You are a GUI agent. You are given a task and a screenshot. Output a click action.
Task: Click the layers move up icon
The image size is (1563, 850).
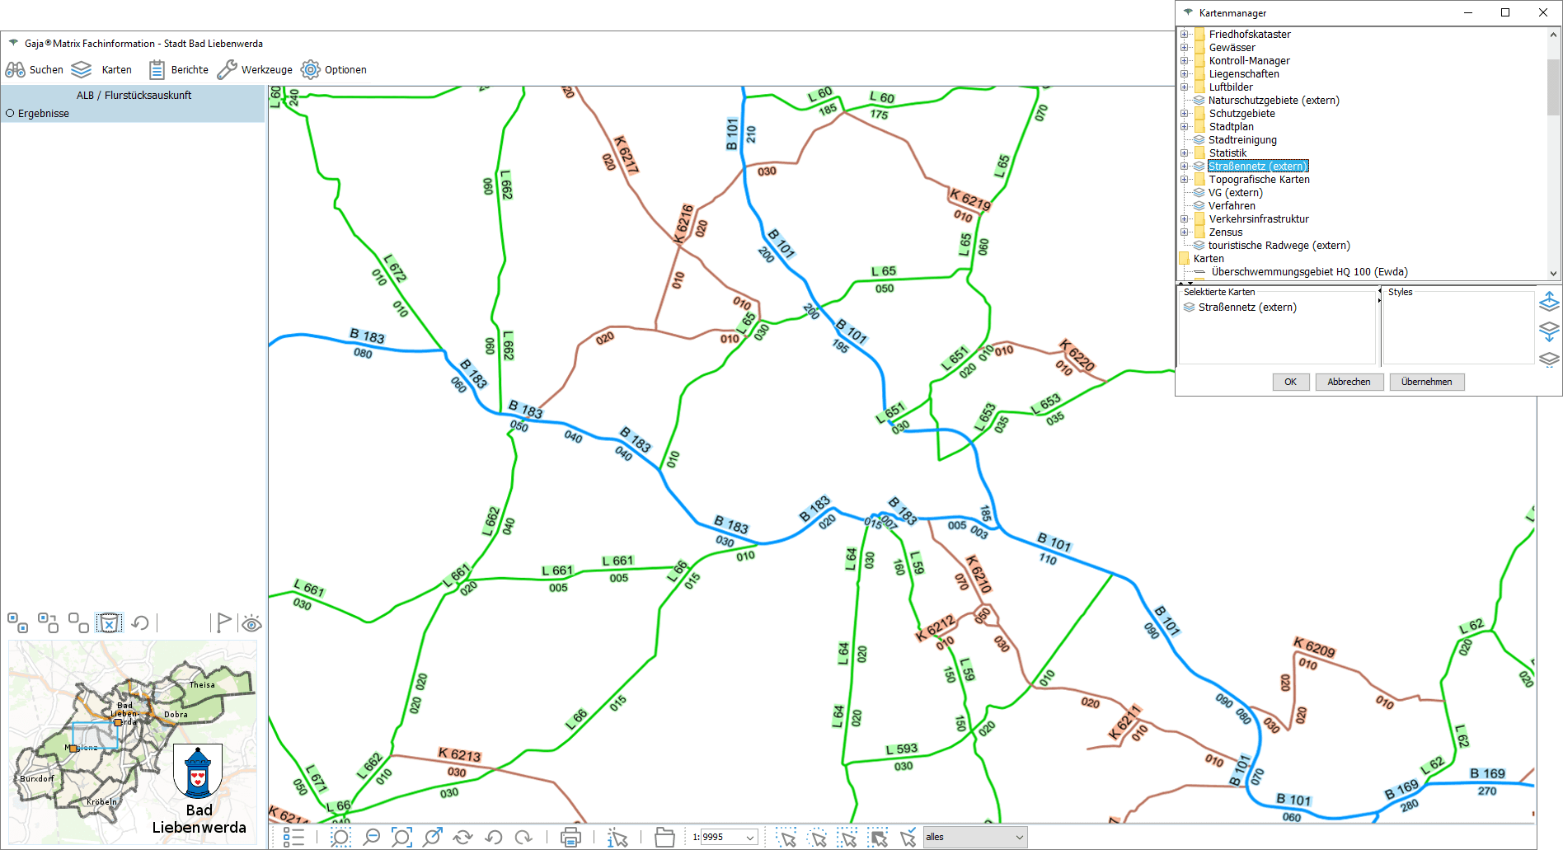click(x=1549, y=302)
